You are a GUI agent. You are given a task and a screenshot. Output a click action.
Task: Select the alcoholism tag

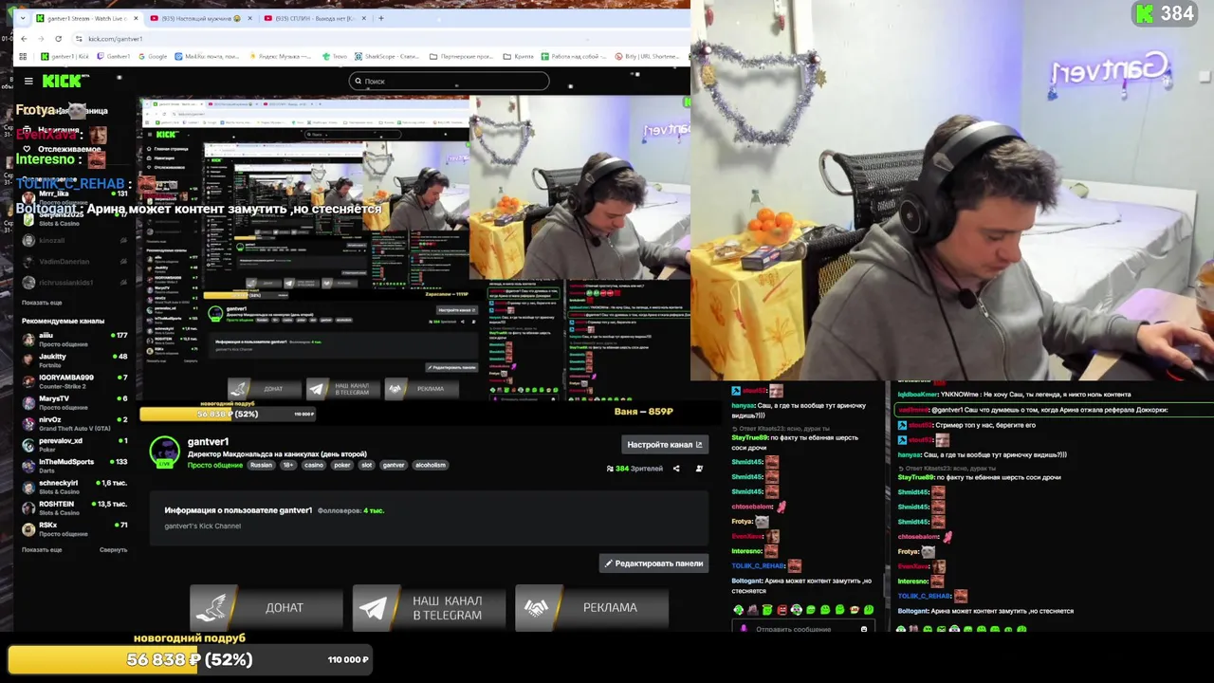[430, 465]
